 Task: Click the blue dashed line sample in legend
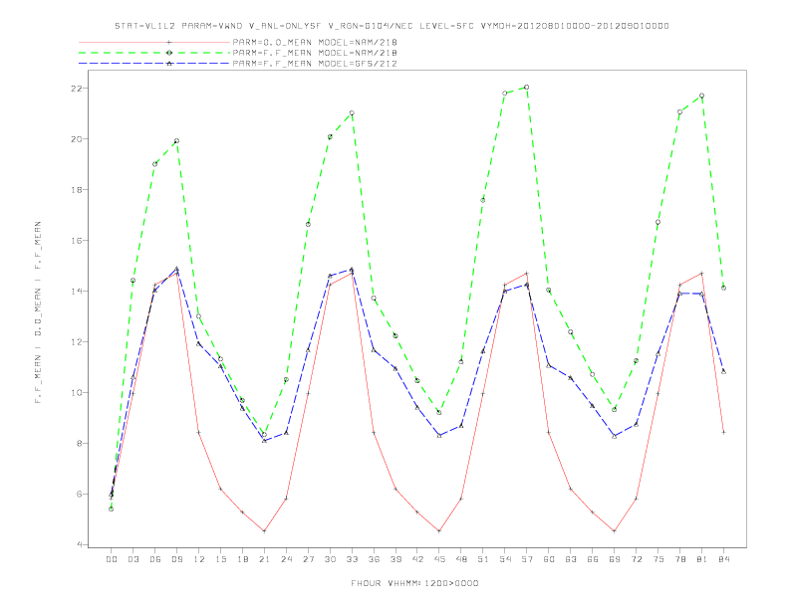point(154,64)
